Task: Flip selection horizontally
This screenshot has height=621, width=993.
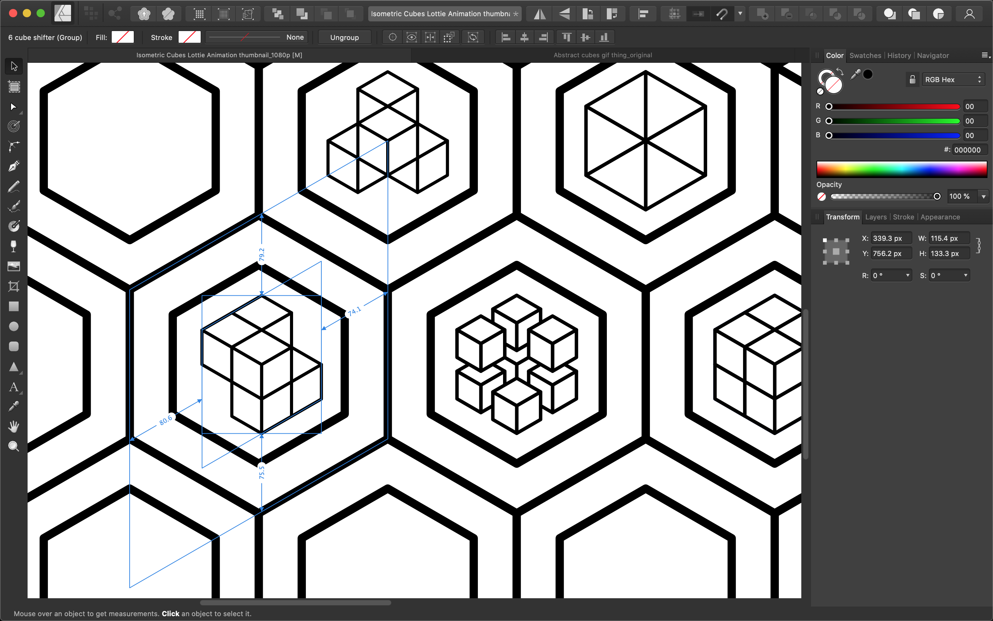Action: click(x=540, y=14)
